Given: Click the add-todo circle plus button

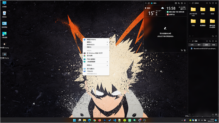Looking at the screenshot, I should [146, 50].
